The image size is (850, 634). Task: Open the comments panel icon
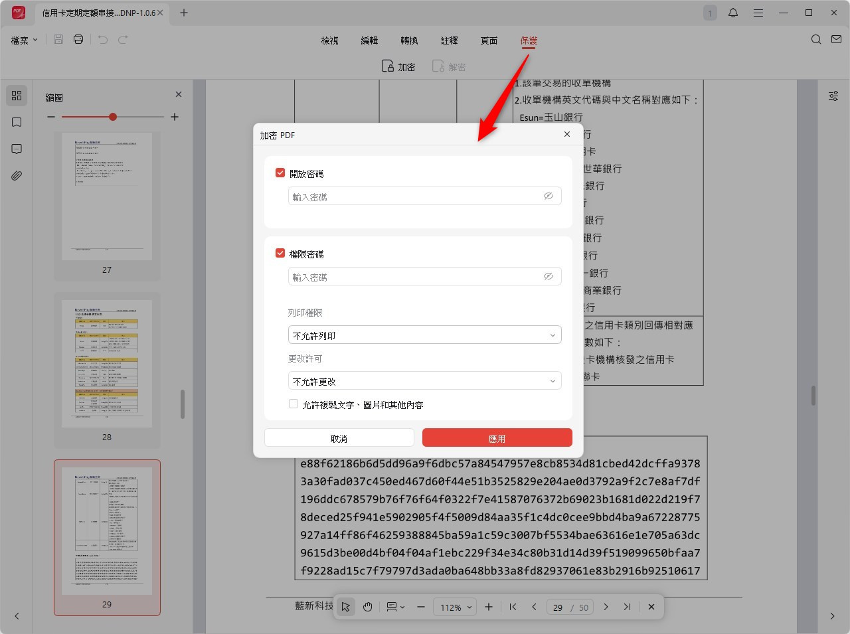click(17, 149)
